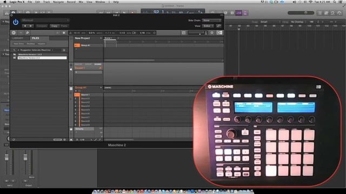Image resolution: width=346 pixels, height=194 pixels.
Task: Open the Side Chain dropdown
Action: 211,20
